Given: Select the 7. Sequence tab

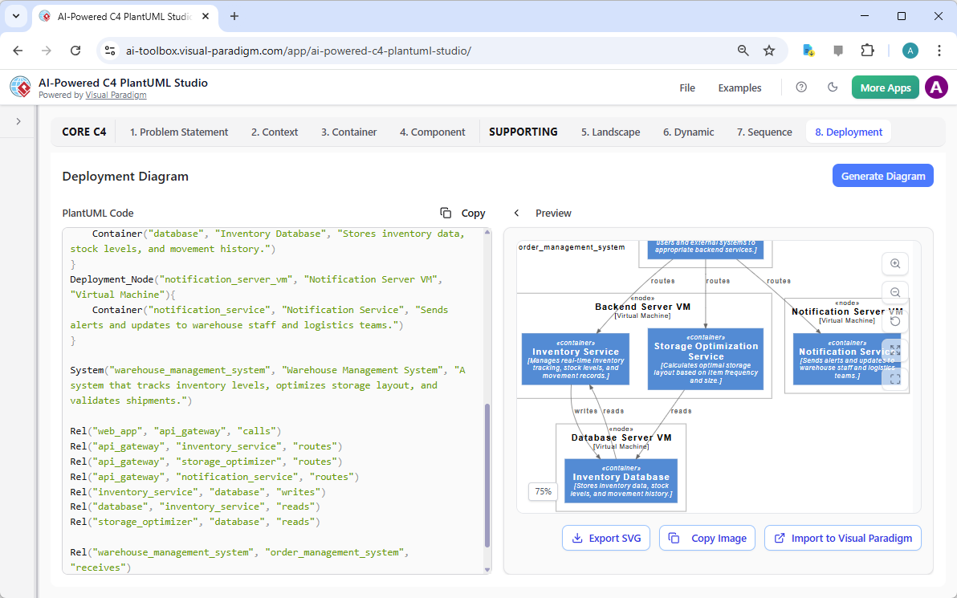Looking at the screenshot, I should 764,132.
